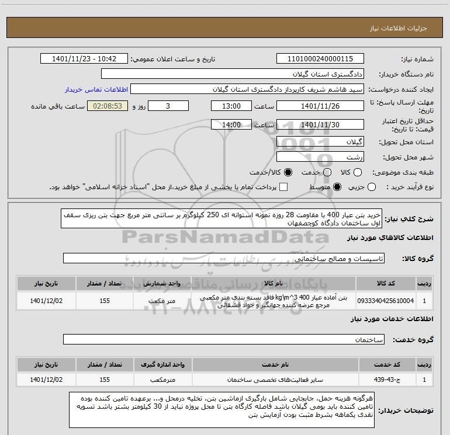The height and width of the screenshot is (435, 450).
Task: Click the goods name cell بتن آماده عیار 400
Action: click(274, 301)
